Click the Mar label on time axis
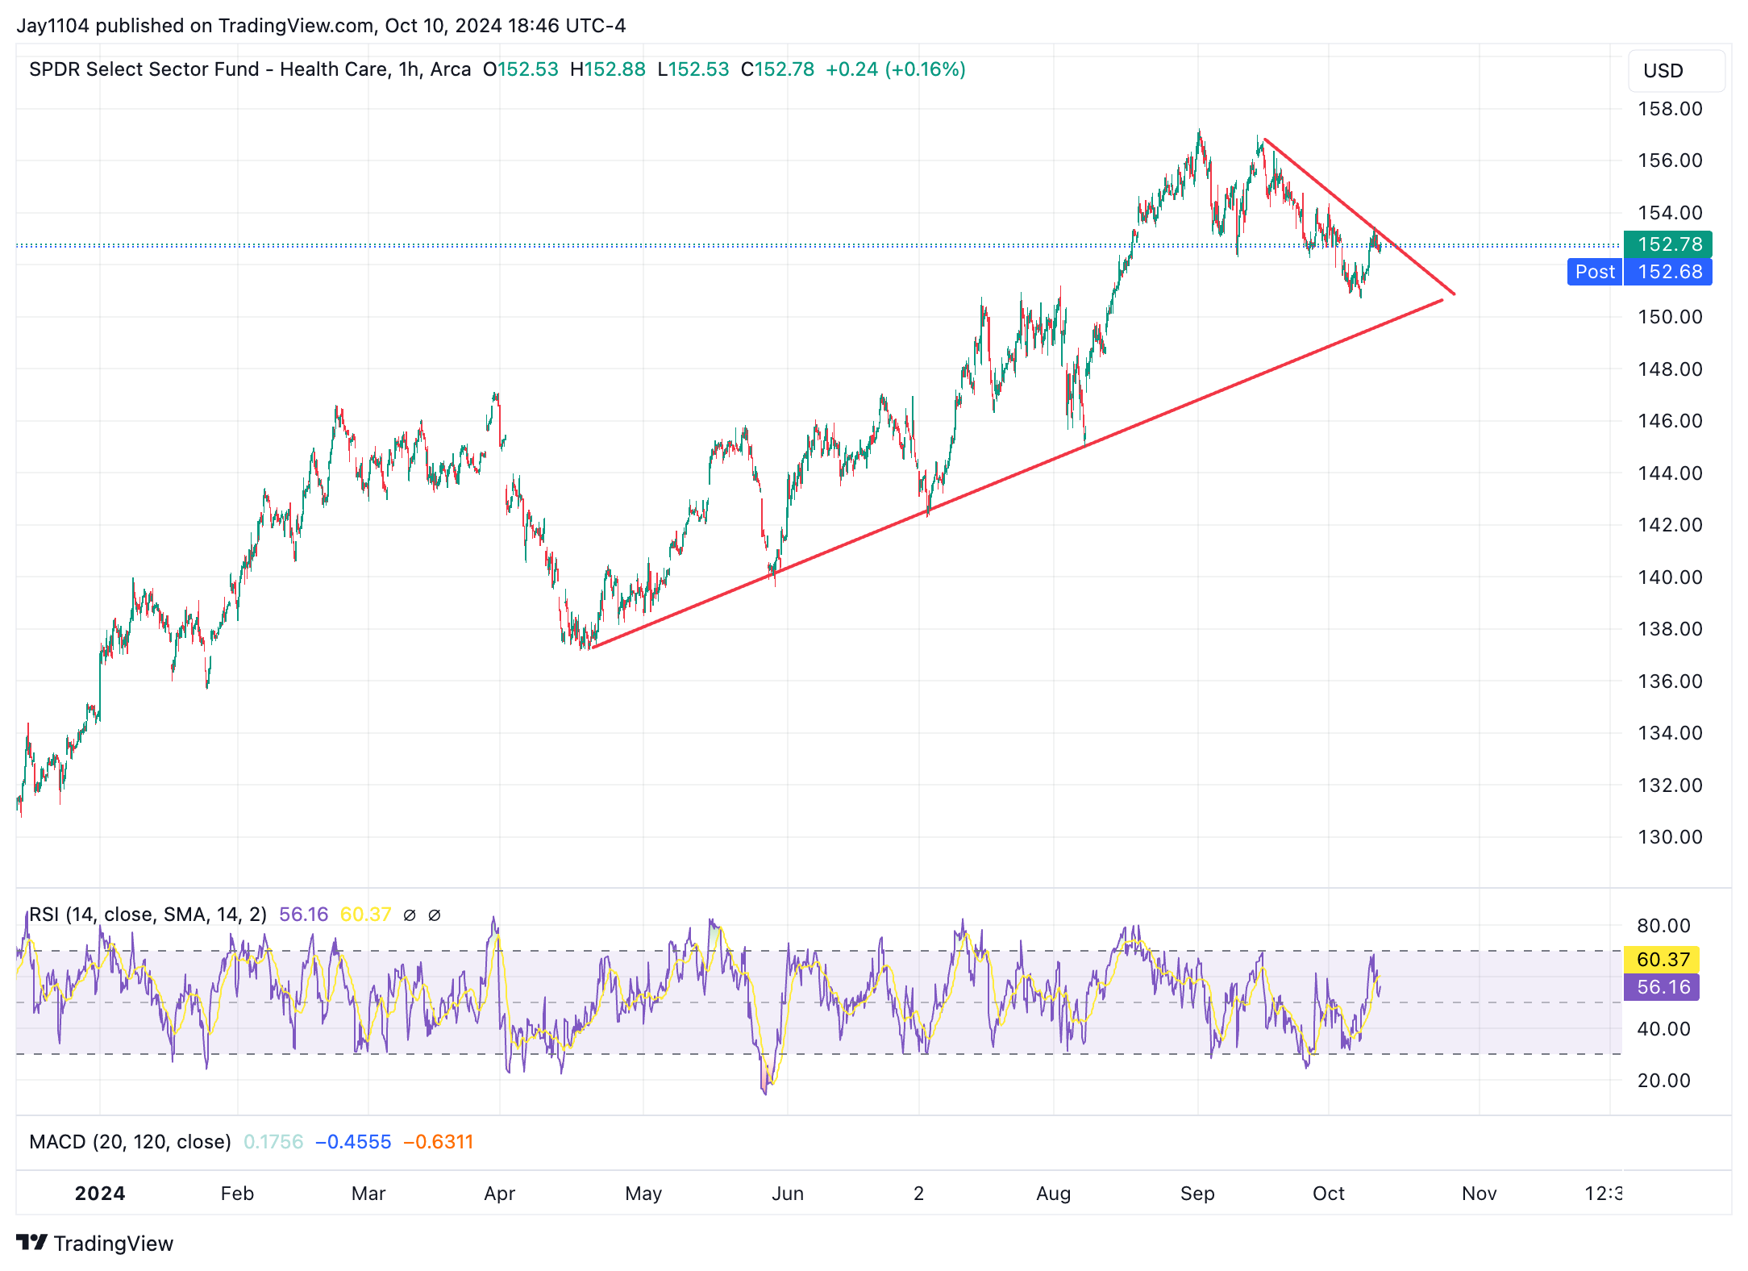 click(368, 1194)
